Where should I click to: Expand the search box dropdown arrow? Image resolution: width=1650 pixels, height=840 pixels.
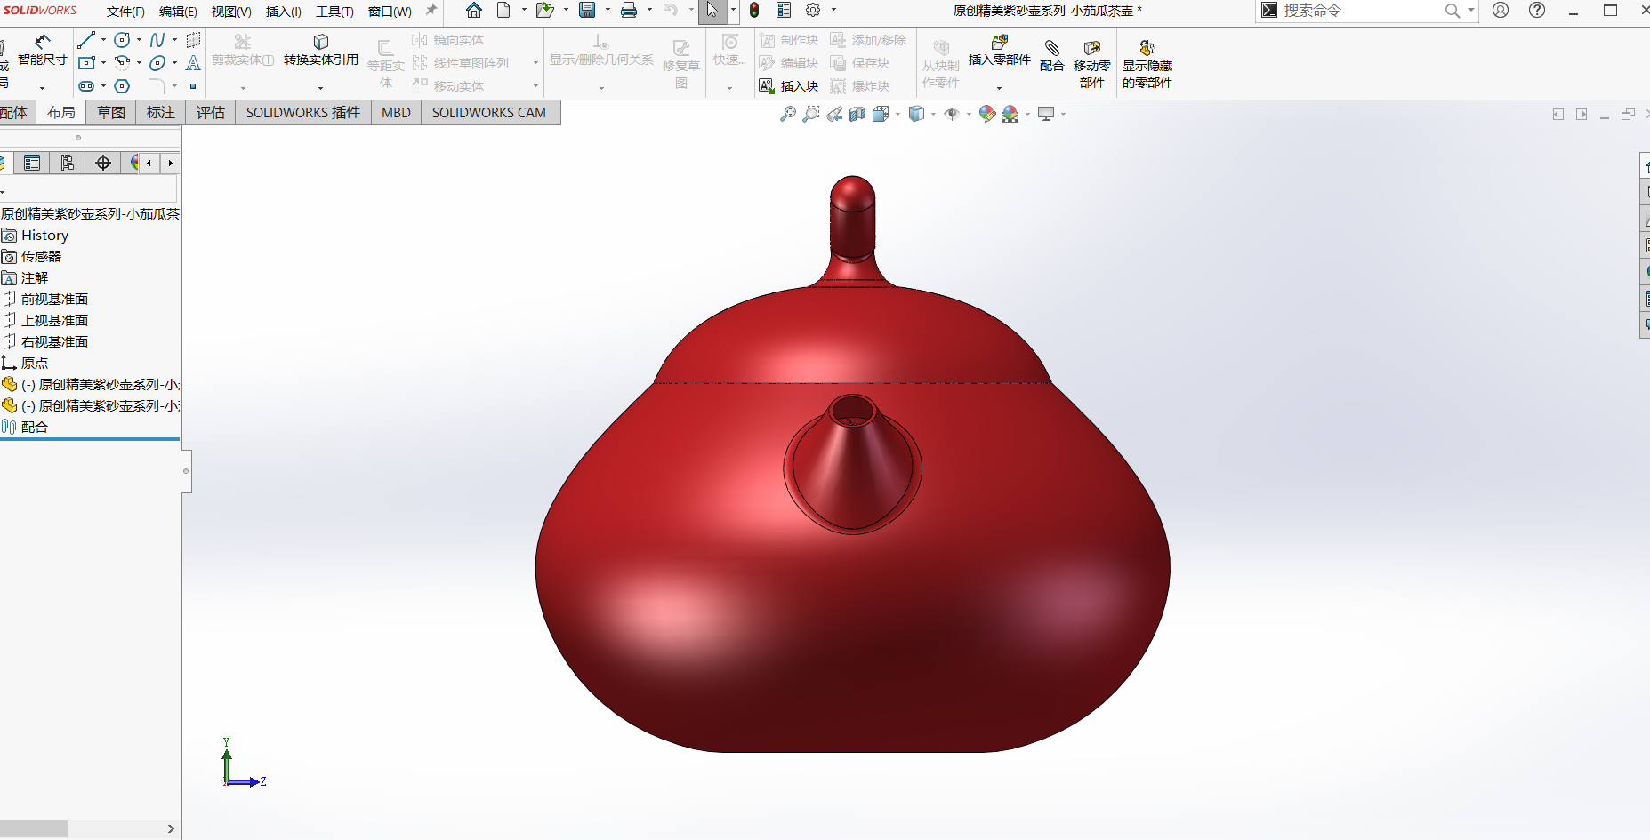(1471, 11)
